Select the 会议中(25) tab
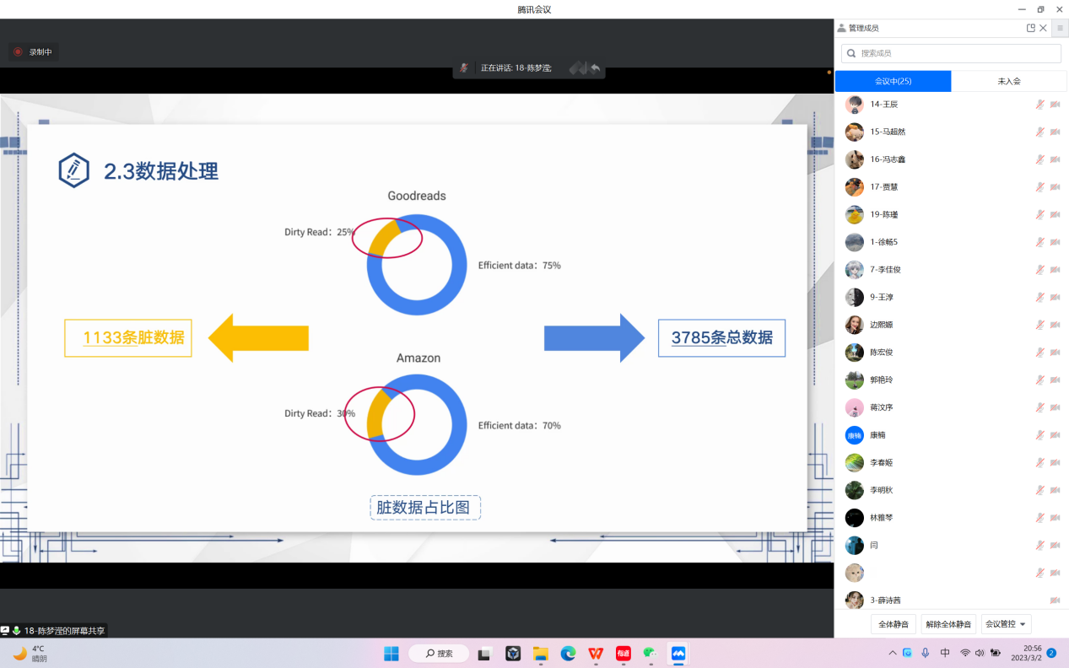1069x668 pixels. (x=893, y=81)
